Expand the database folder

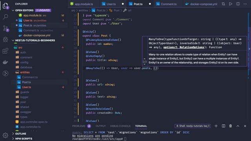pos(39,67)
